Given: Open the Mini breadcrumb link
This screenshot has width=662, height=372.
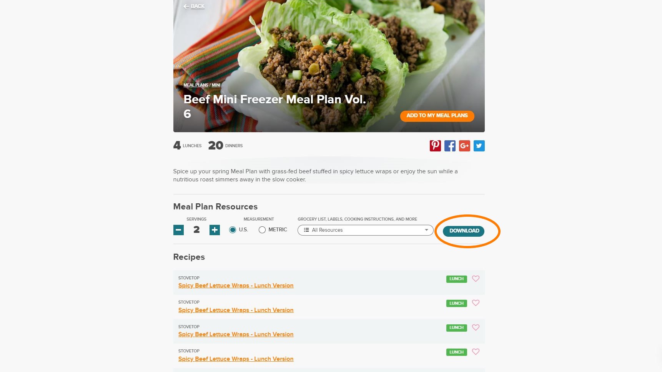Looking at the screenshot, I should pos(216,85).
